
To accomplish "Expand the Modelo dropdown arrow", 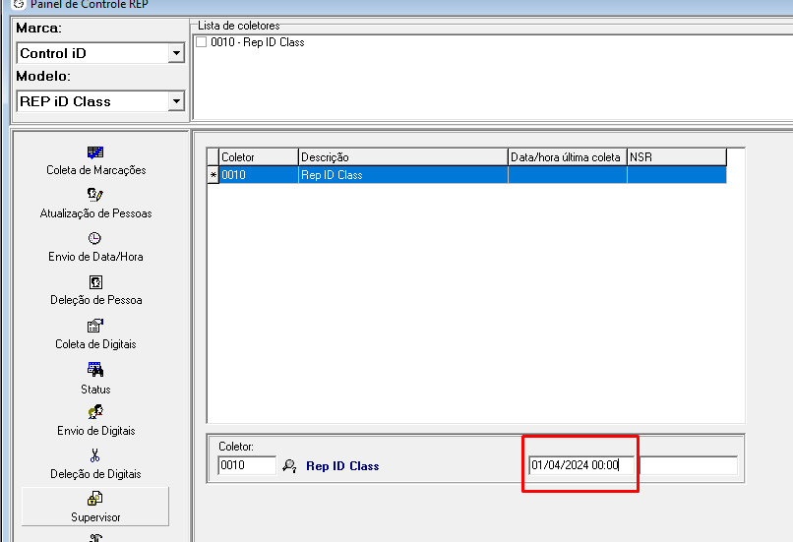I will [x=176, y=101].
